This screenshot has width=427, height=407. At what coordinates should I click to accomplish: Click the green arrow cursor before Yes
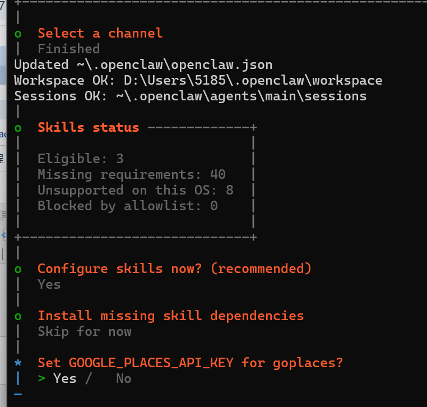[x=41, y=378]
